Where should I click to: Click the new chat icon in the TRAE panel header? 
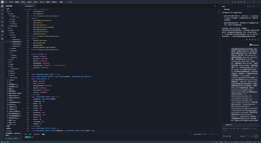248,6
